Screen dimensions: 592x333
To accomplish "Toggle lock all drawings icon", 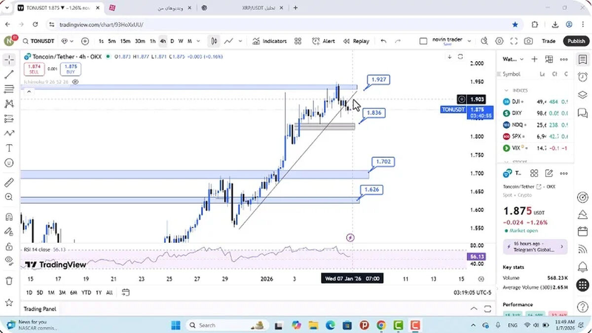I will [9, 246].
